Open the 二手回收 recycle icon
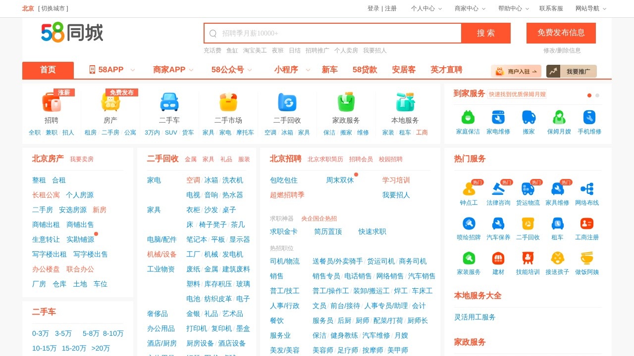The image size is (634, 356). (x=287, y=102)
